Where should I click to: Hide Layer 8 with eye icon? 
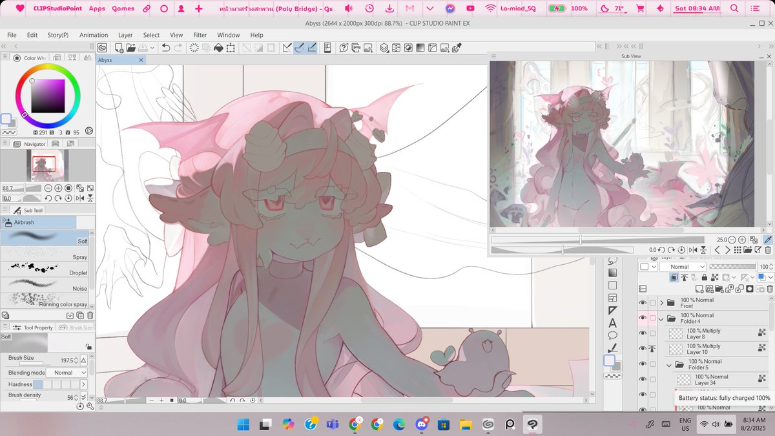[643, 333]
